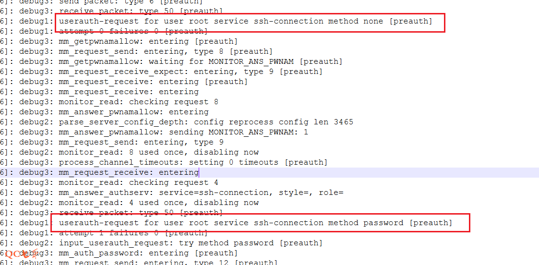Image resolution: width=539 pixels, height=265 pixels.
Task: Select the "attempt 1 failures 0" line
Action: (133, 233)
